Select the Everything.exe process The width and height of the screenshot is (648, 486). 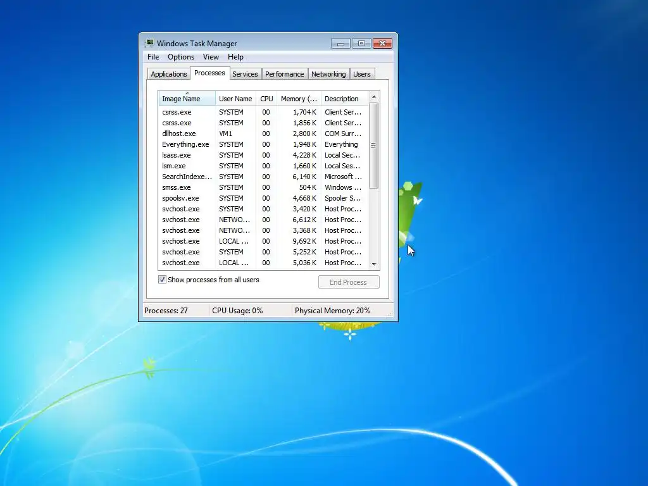coord(263,144)
